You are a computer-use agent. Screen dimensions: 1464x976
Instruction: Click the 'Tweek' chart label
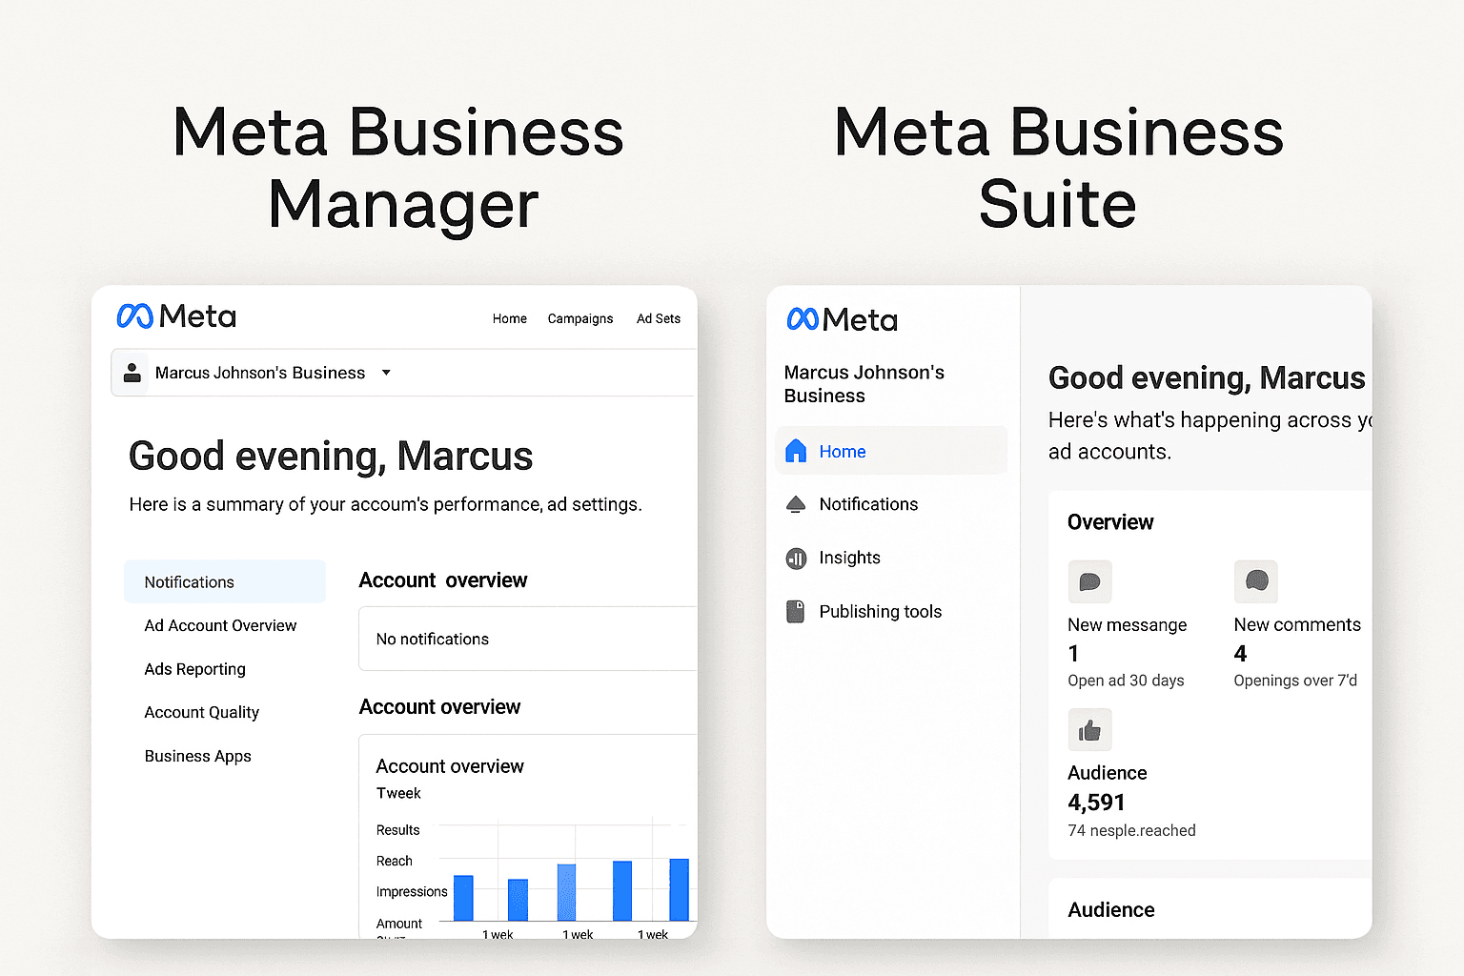tap(398, 793)
